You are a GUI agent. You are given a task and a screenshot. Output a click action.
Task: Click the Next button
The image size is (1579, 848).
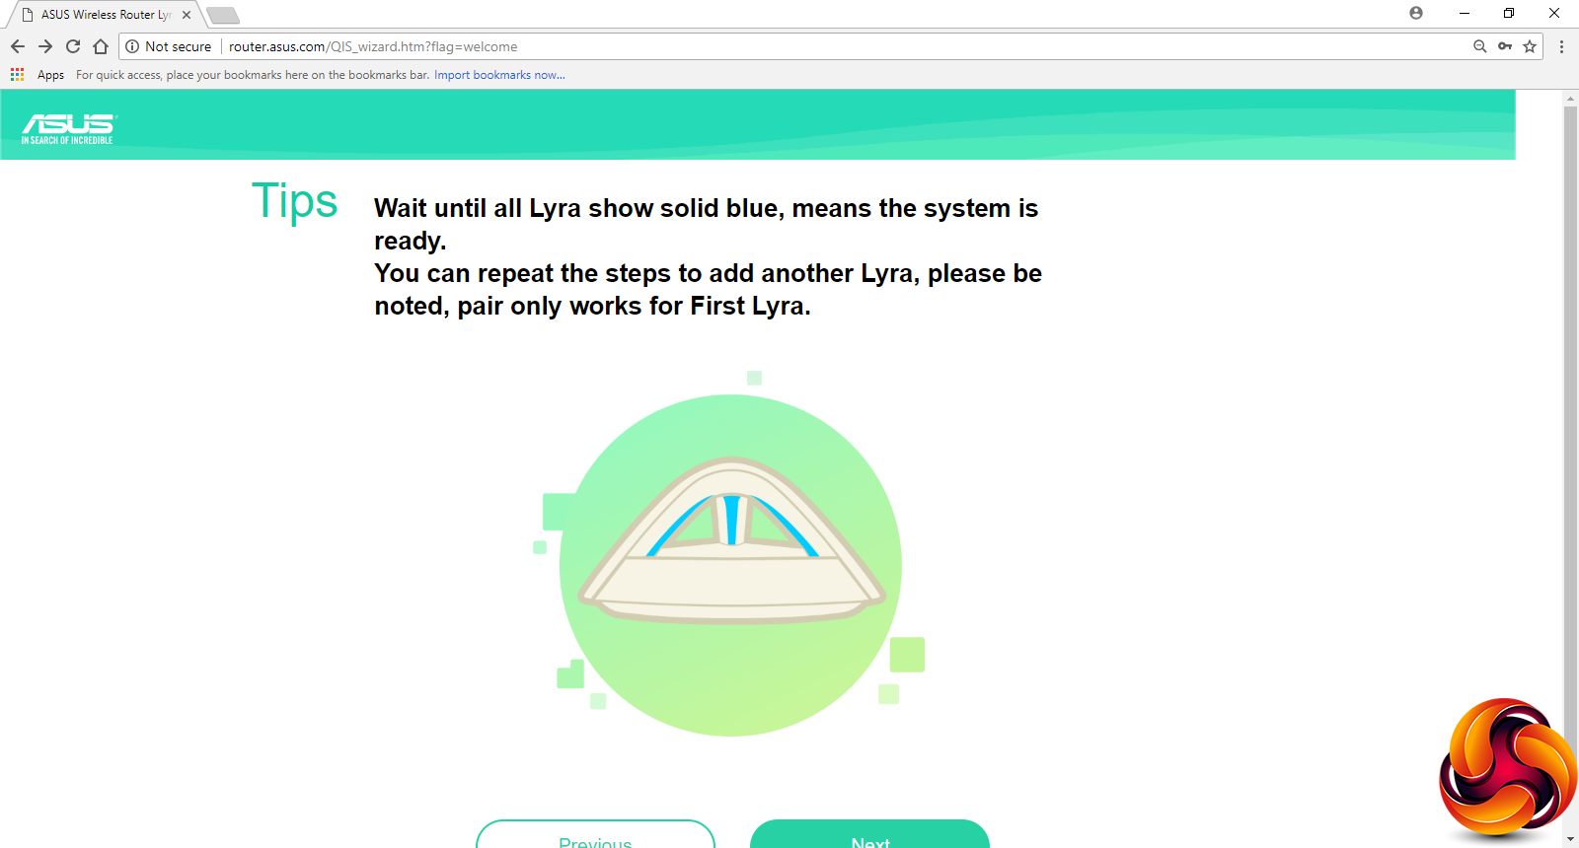click(x=869, y=834)
